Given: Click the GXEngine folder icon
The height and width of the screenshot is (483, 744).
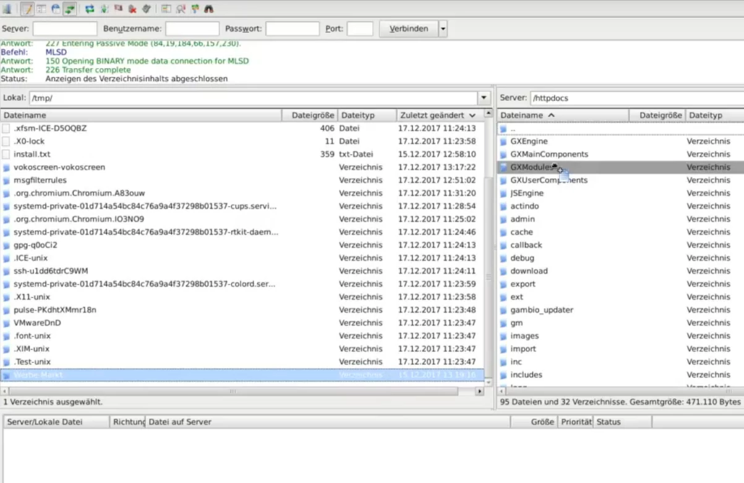Looking at the screenshot, I should (503, 142).
